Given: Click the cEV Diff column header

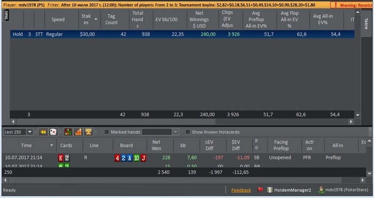Looking at the screenshot, I should (x=209, y=145).
